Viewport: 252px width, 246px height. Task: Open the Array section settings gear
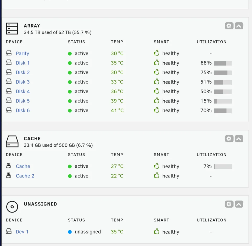pyautogui.click(x=229, y=26)
